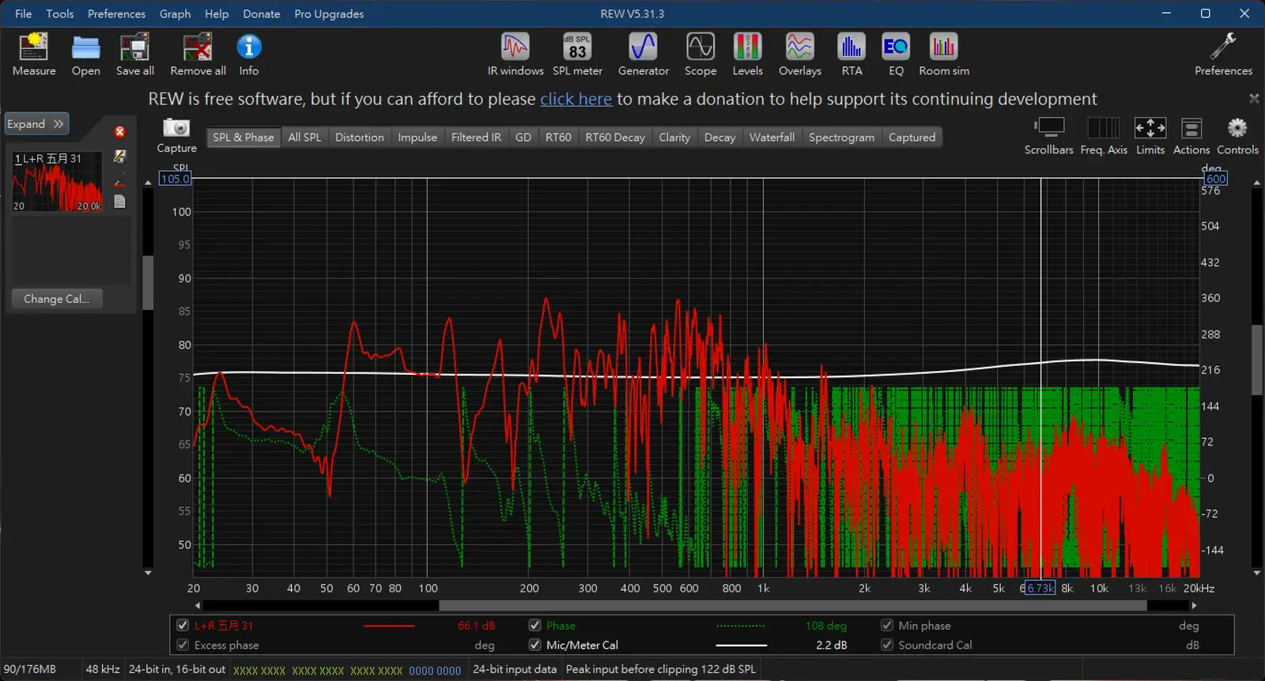Capture graph image with camera icon
The width and height of the screenshot is (1265, 681).
coord(176,127)
